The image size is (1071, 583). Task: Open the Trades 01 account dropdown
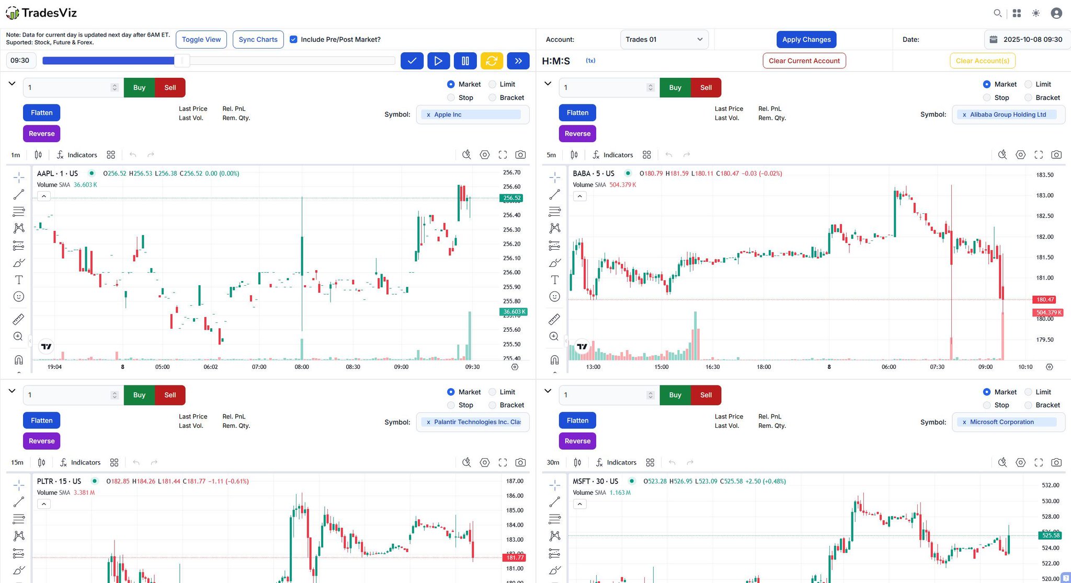[664, 39]
